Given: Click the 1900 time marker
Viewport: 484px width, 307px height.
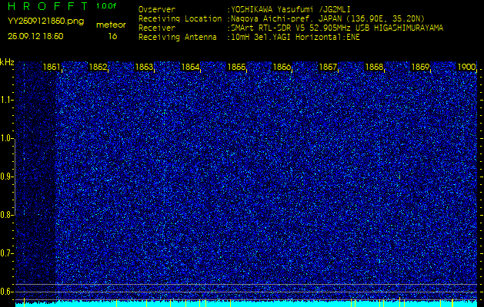Looking at the screenshot, I should [x=466, y=67].
